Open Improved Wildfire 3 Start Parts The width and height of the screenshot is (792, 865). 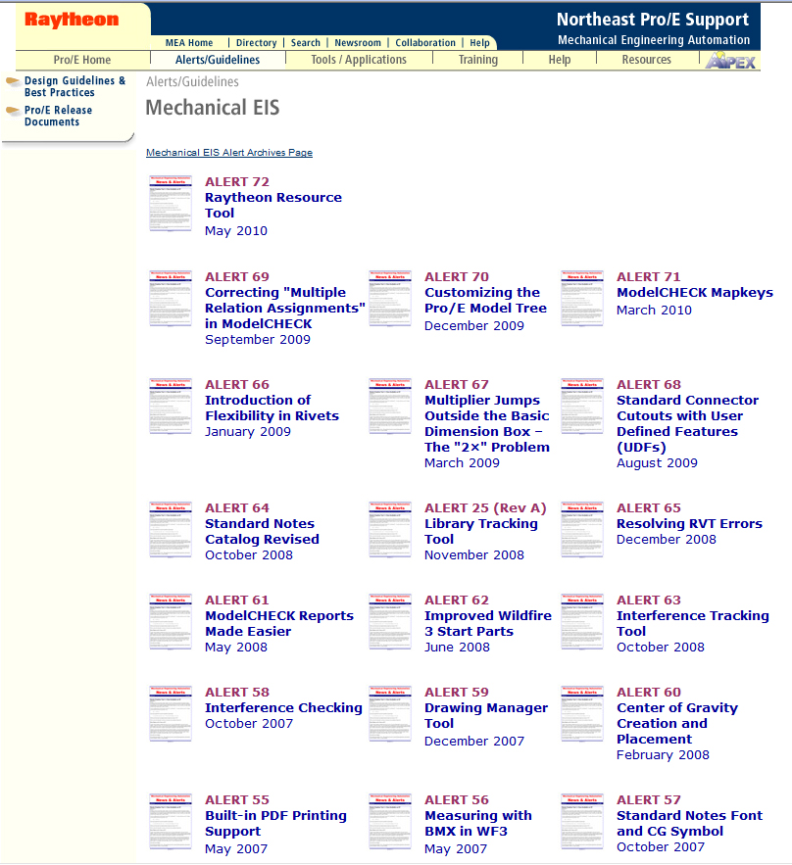point(488,623)
